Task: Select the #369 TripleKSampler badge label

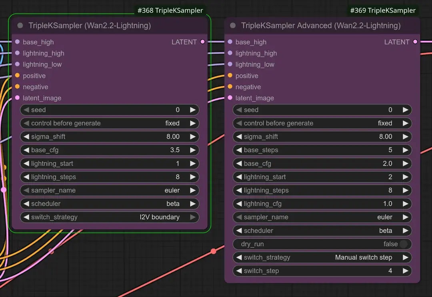Action: coord(383,10)
